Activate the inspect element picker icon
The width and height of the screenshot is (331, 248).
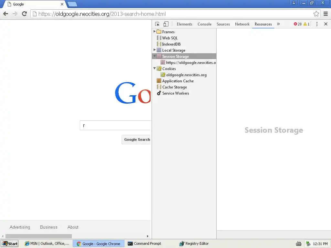coord(157,24)
